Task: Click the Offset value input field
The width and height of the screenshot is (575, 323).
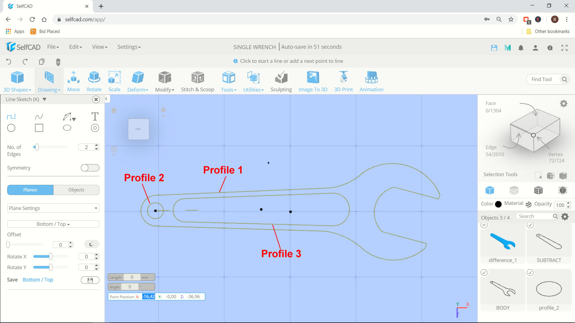Action: pyautogui.click(x=61, y=245)
